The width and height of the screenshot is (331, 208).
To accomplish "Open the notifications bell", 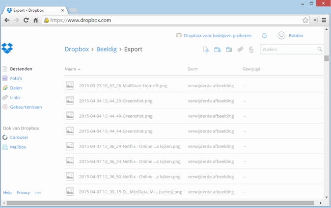I will coord(264,36).
